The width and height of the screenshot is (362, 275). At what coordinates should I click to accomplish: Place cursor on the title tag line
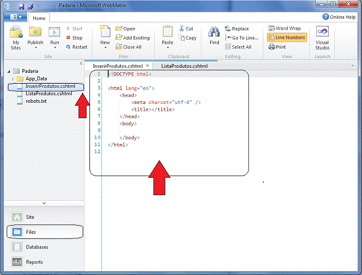[153, 109]
